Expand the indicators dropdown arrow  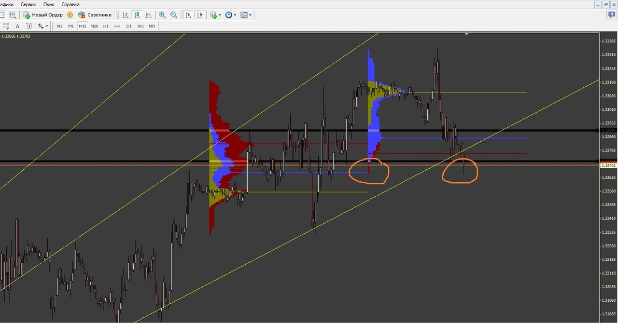tap(220, 15)
